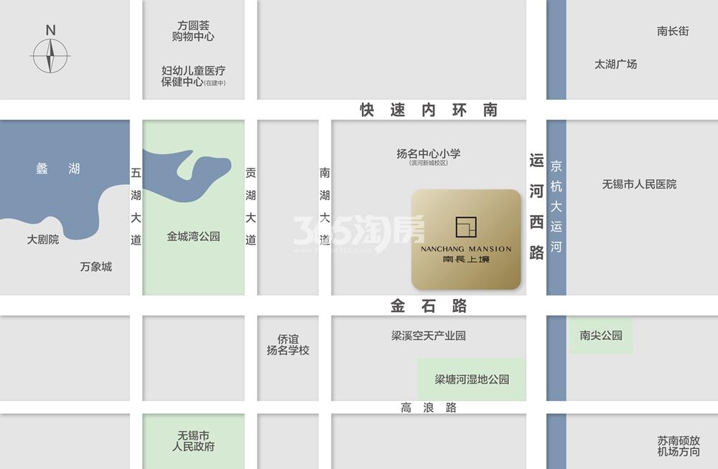Select the 蠡湖 lake label
Viewport: 718px width, 469px height.
[58, 169]
